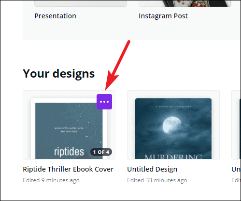The height and width of the screenshot is (201, 241).
Task: Click the Riptide Thriller Ebook Cover title
Action: (x=68, y=169)
